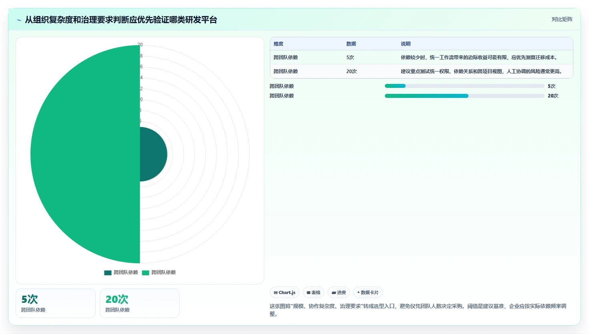Click the description starting with 建议重点测试统一权限
Screen dimensions: 589x334
(482, 72)
